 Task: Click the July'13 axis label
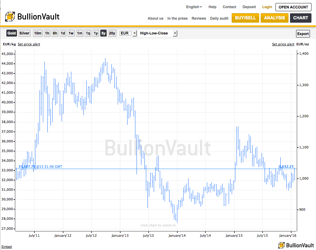[148, 235]
